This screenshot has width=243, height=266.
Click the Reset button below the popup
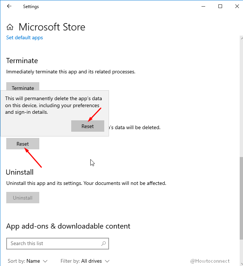(x=23, y=144)
